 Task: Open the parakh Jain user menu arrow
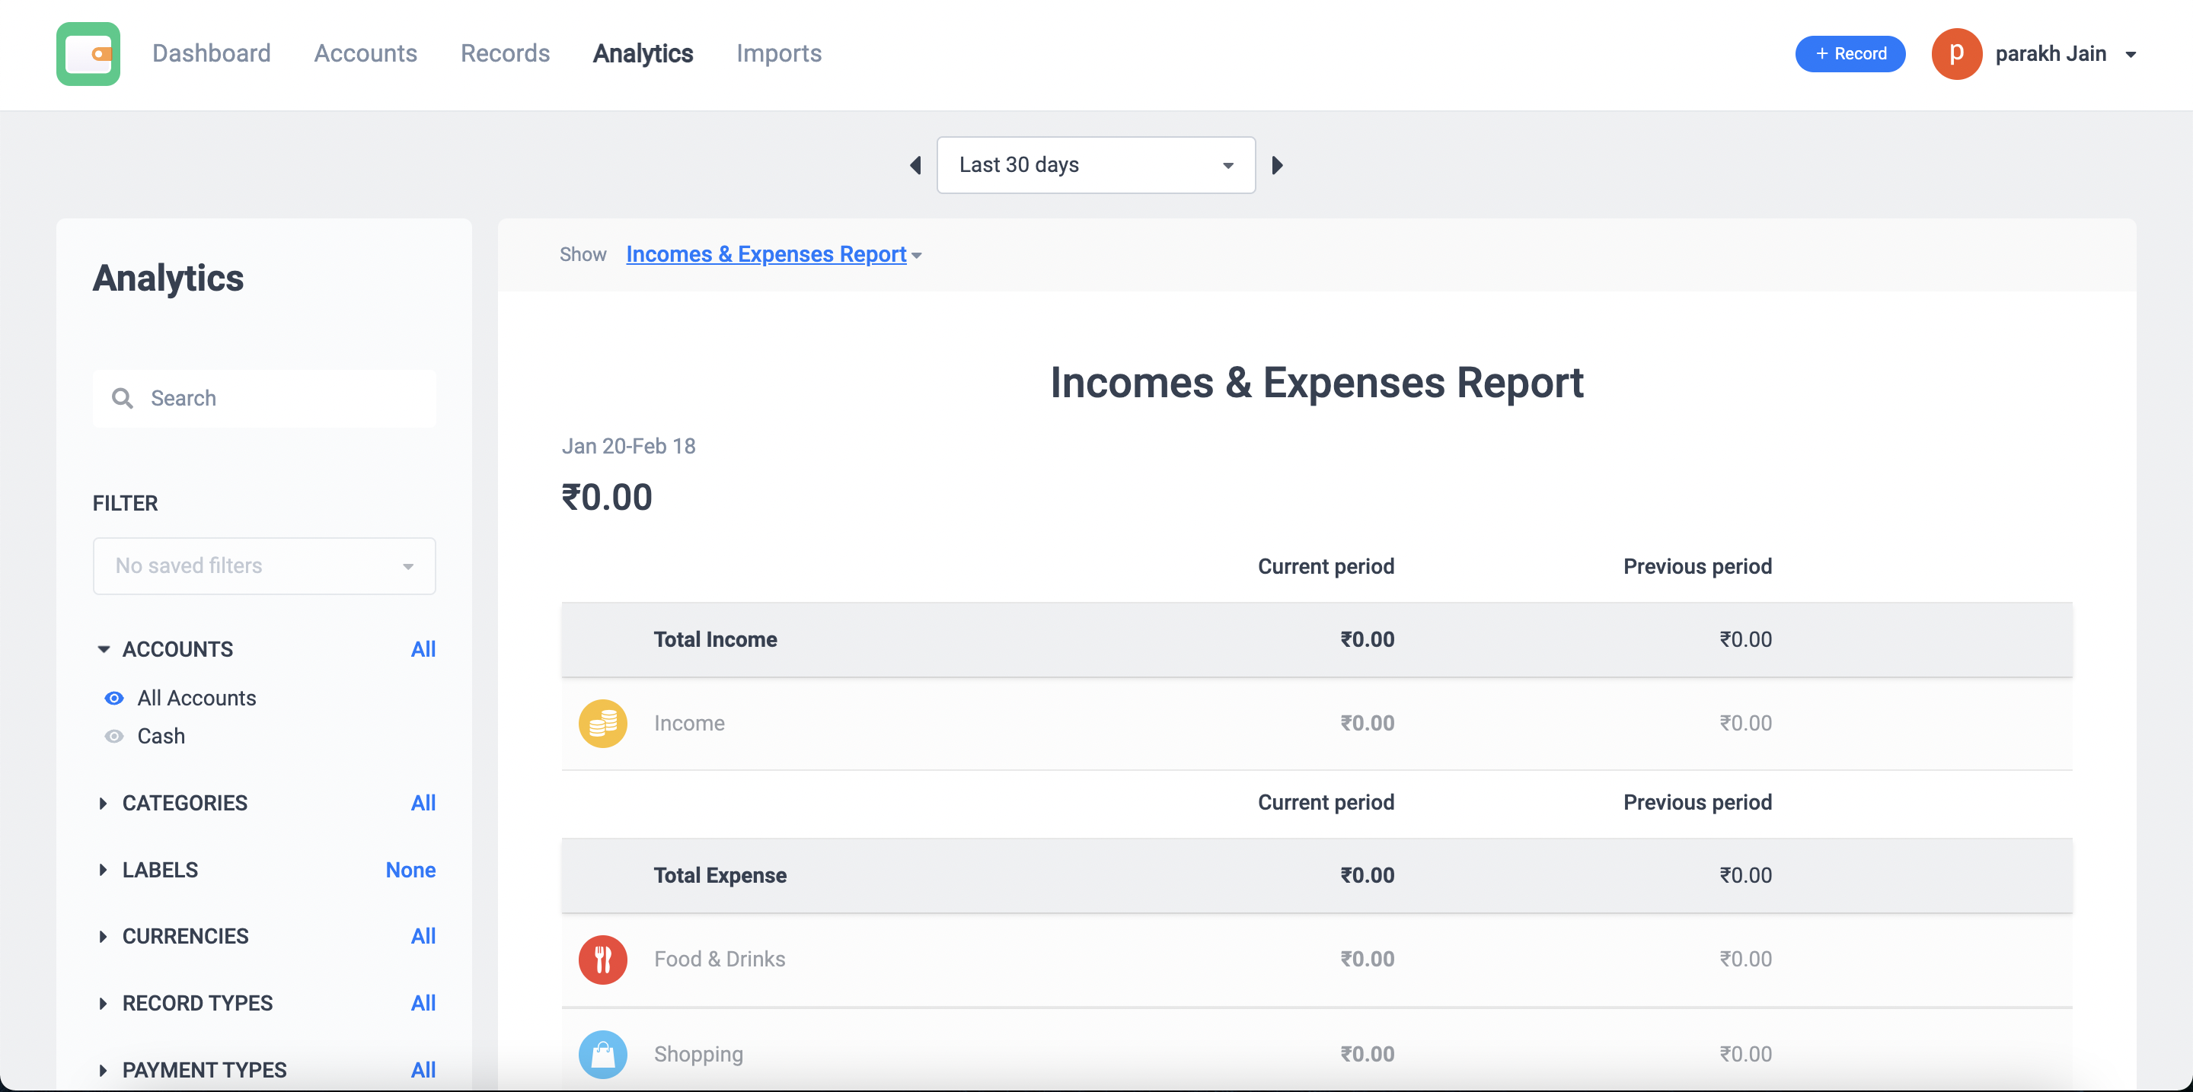[x=2131, y=55]
